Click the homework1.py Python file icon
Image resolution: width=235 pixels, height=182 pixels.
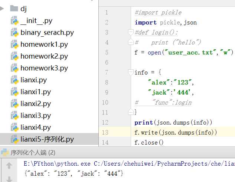click(14, 44)
